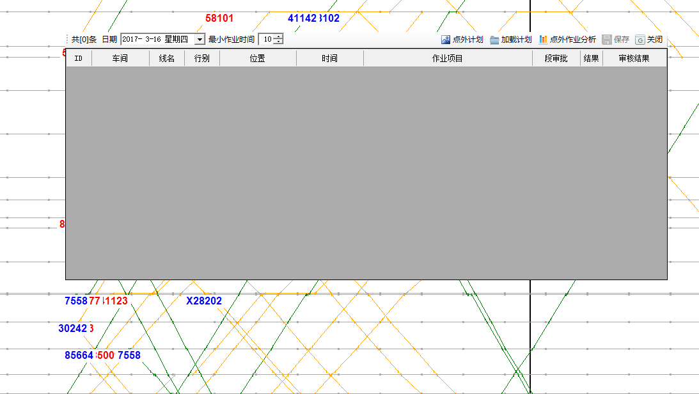
Task: Click the 共[0]条 record count label
Action: tap(84, 40)
